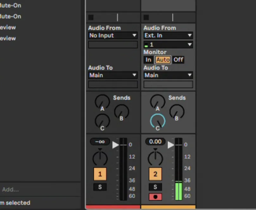Click Send B knob on track 1

pyautogui.click(x=121, y=112)
